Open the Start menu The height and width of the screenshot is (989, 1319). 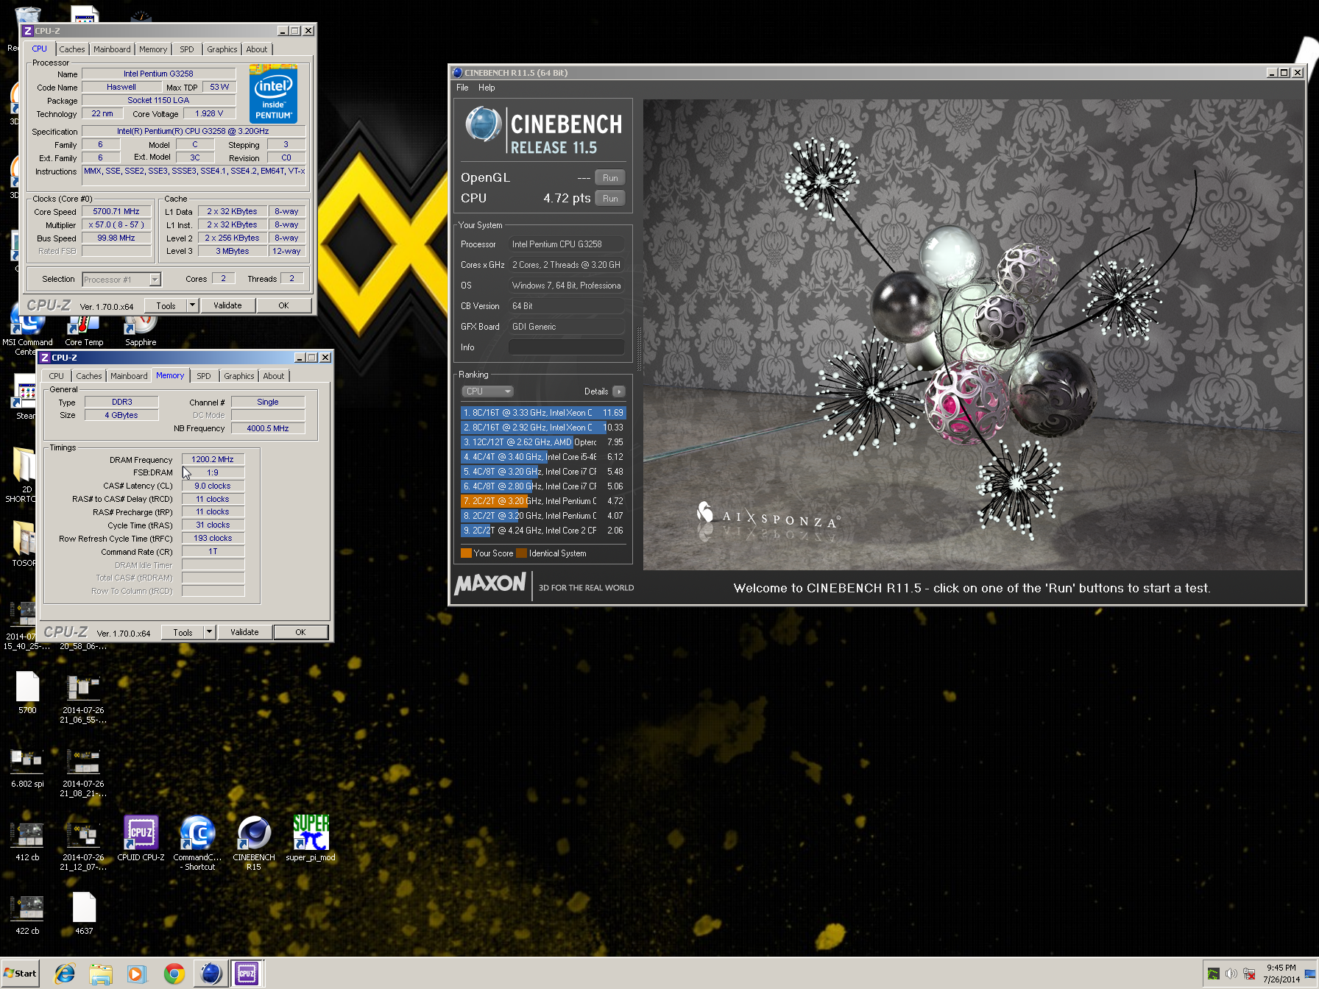point(20,973)
